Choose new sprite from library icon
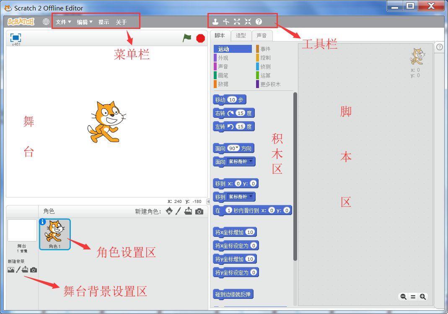The height and width of the screenshot is (314, 448). tap(169, 211)
